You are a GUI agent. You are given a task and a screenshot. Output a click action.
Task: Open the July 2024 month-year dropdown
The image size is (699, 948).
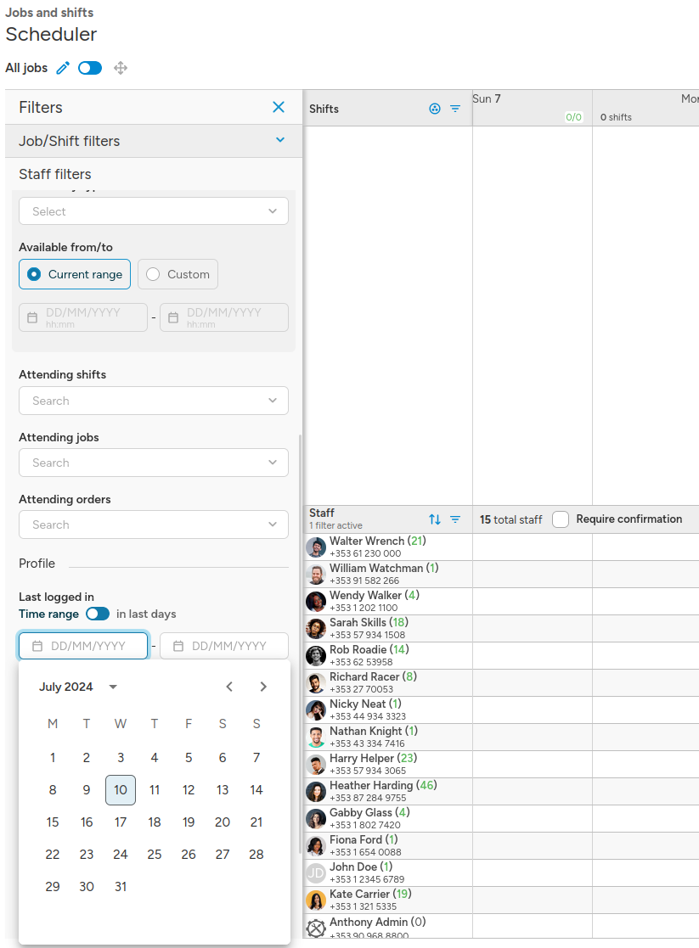pos(78,687)
